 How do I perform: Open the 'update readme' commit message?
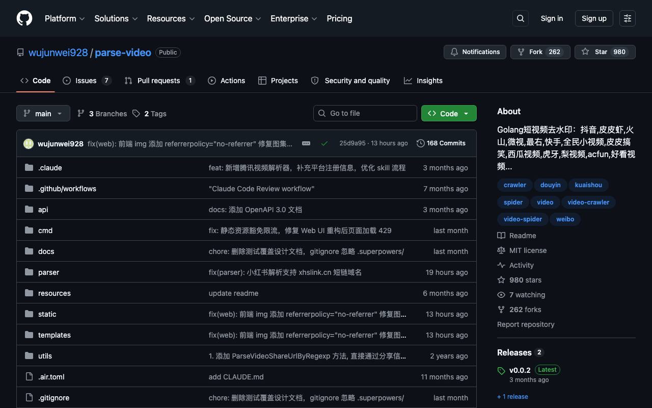[x=233, y=293]
